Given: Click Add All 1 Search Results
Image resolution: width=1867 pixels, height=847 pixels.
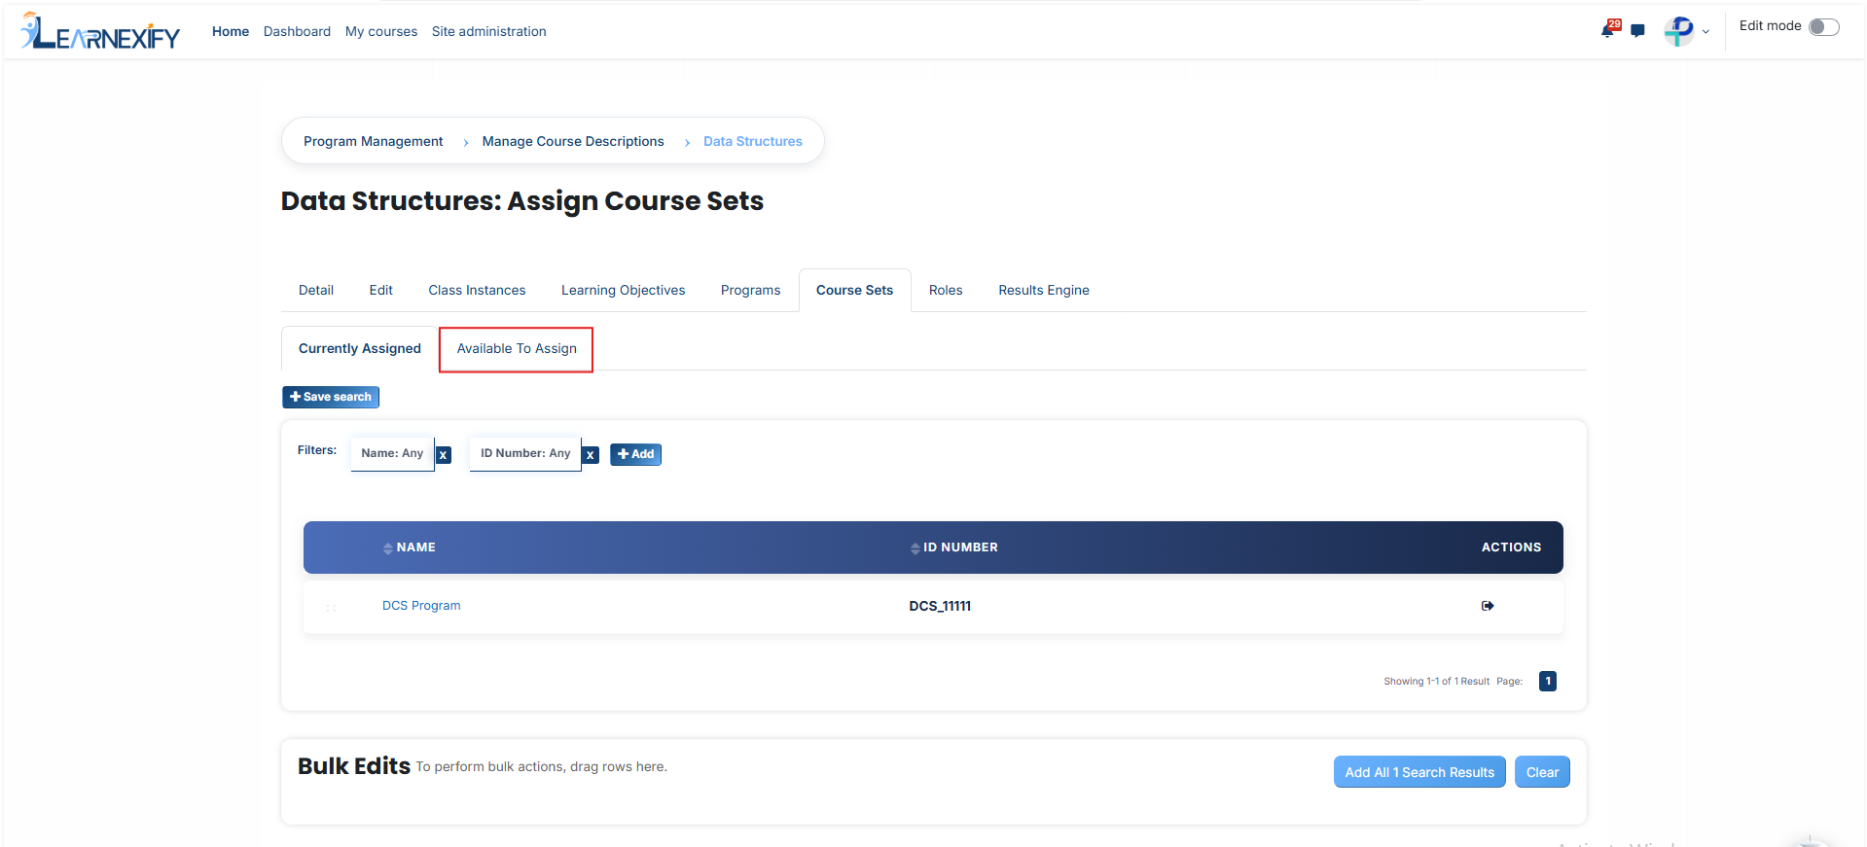Looking at the screenshot, I should (1419, 772).
